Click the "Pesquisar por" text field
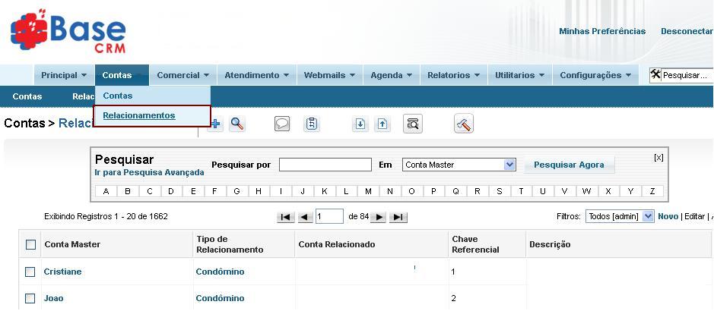This screenshot has height=311, width=714. (x=325, y=165)
